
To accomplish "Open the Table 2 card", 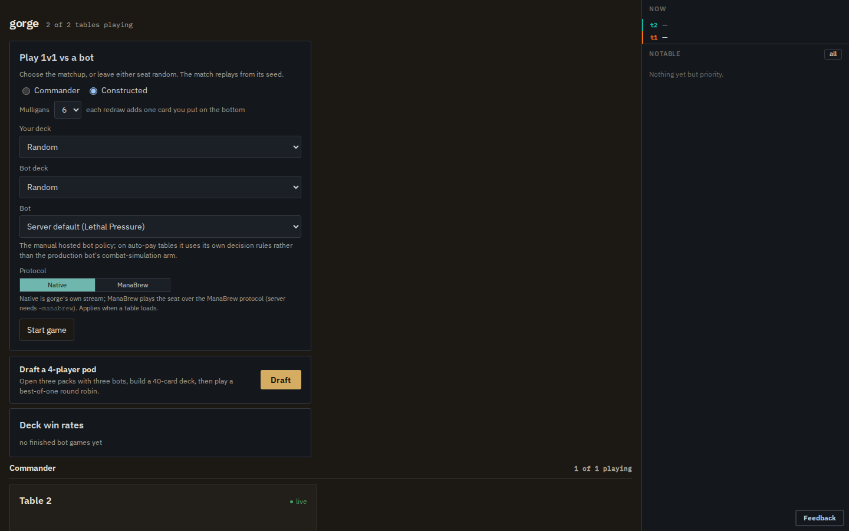I will [163, 507].
